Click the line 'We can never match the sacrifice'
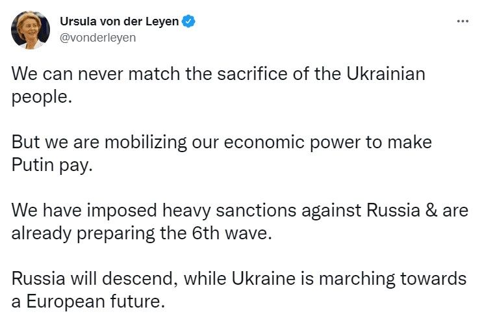The image size is (482, 316). click(218, 74)
